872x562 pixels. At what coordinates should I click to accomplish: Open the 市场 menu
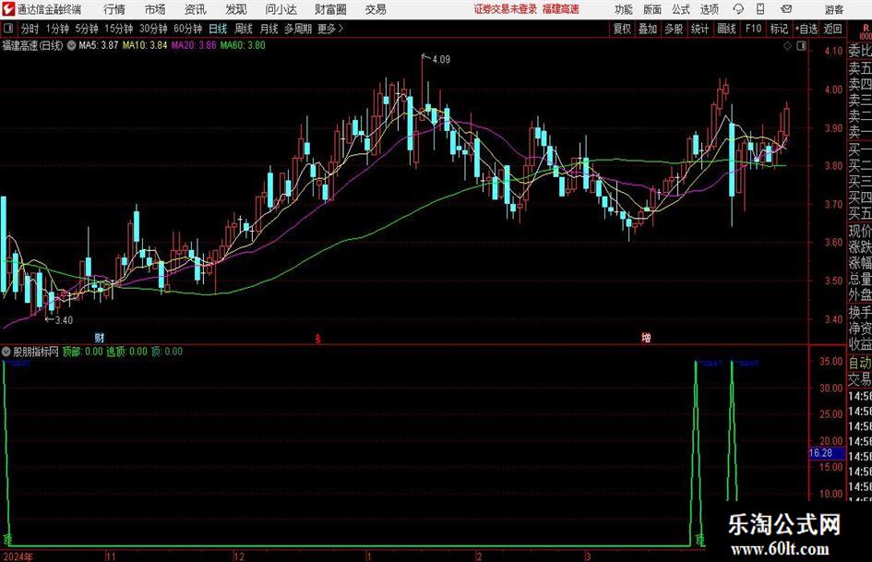pyautogui.click(x=155, y=9)
